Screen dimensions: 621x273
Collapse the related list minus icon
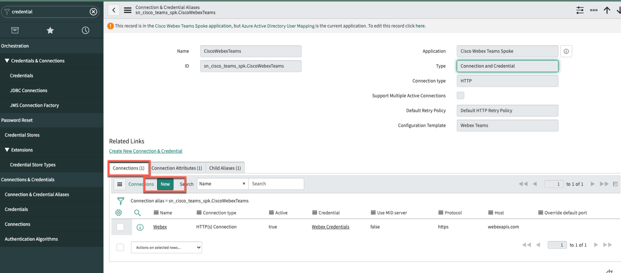tap(615, 184)
